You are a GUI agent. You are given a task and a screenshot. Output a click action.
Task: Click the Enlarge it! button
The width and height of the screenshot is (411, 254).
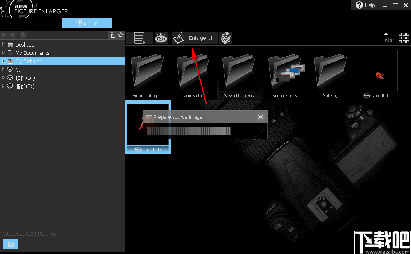coord(194,38)
